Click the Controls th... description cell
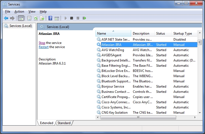Screen dimensions: 205x134 pyautogui.click(x=142, y=92)
